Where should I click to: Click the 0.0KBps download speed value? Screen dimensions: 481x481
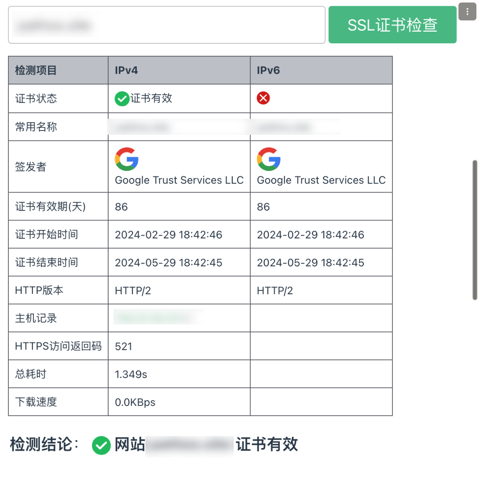point(135,402)
